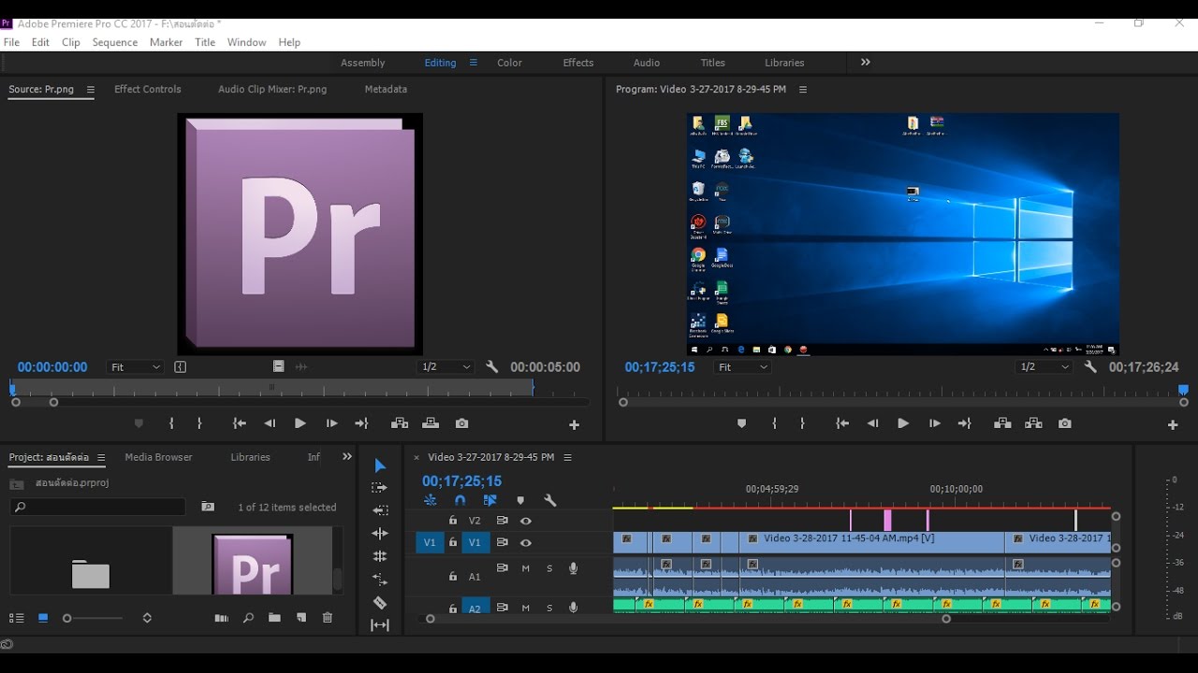This screenshot has width=1198, height=673.
Task: Export frame from Source monitor camera
Action: click(462, 423)
